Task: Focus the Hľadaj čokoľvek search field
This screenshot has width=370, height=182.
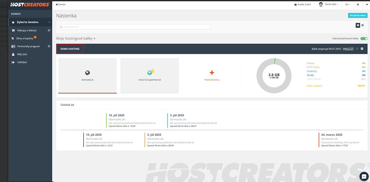Action: 134,27
